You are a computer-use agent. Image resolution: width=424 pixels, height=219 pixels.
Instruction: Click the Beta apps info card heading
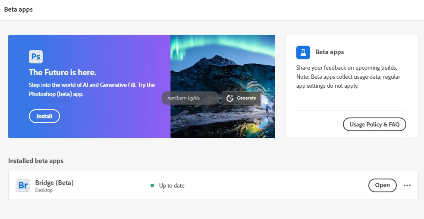coord(330,52)
